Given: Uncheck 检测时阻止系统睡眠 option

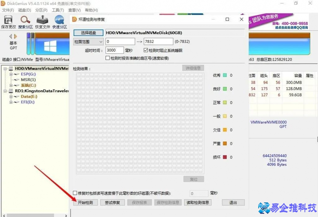Looking at the screenshot, I should [145, 50].
